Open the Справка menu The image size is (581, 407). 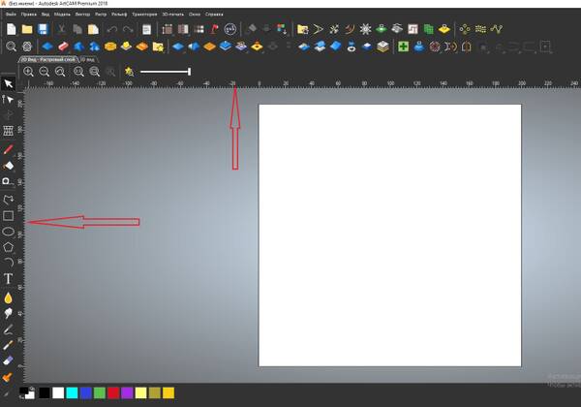tap(214, 15)
